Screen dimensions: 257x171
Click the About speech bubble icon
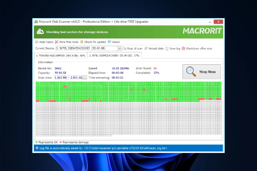(x=109, y=42)
